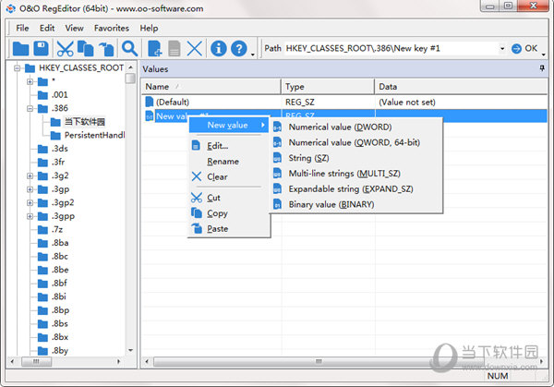Select the .8by key in tree
The width and height of the screenshot is (554, 387).
60,351
